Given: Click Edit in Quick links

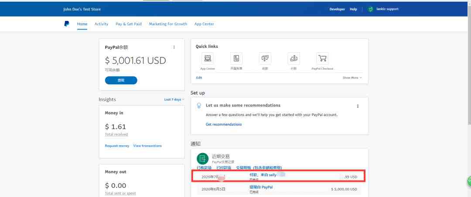Looking at the screenshot, I should [x=199, y=77].
